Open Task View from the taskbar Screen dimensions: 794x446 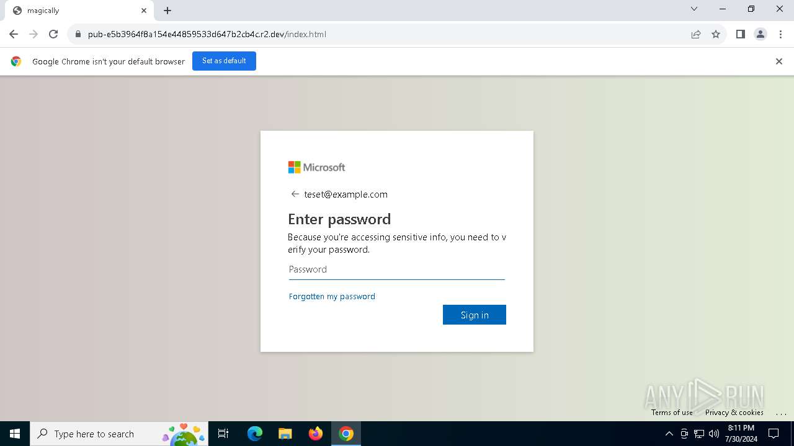tap(223, 434)
